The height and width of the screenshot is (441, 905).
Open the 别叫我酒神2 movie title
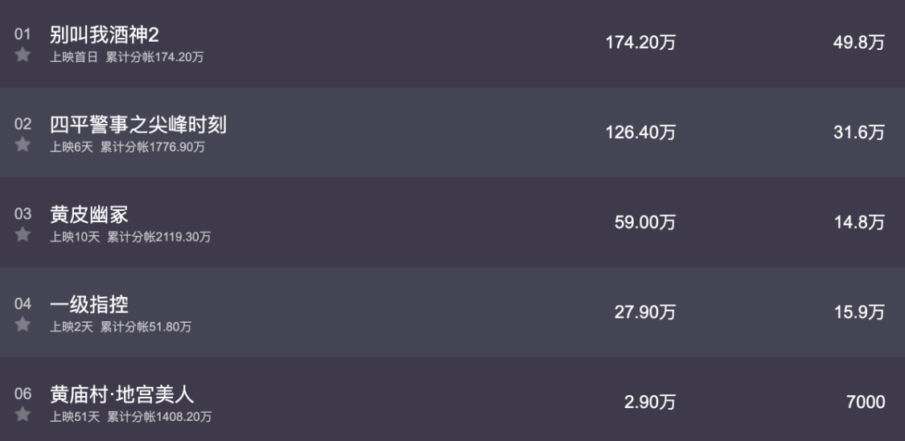tap(105, 35)
